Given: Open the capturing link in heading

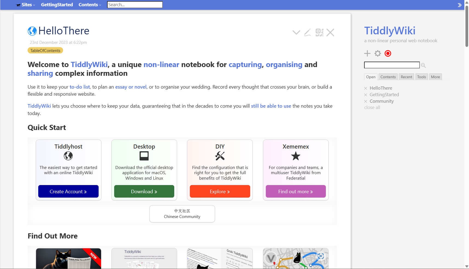Looking at the screenshot, I should (245, 65).
